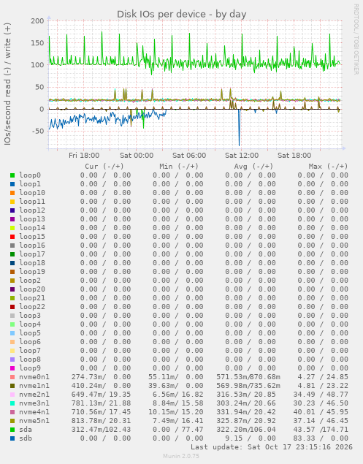Screen dimensions: 363x464
Task: Click the 'Sat 18:00' time axis label
Action: click(x=294, y=156)
